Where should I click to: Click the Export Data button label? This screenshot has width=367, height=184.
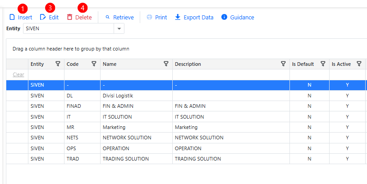point(198,17)
